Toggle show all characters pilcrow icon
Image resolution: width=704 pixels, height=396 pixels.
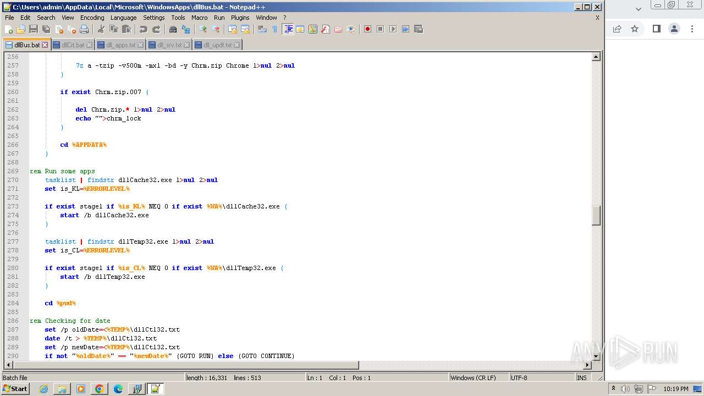pos(275,29)
